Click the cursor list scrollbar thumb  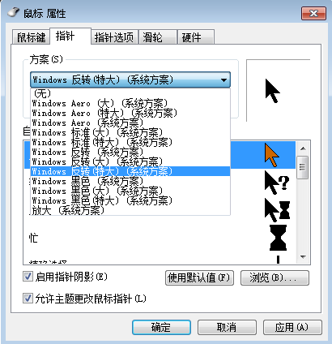click(x=303, y=167)
